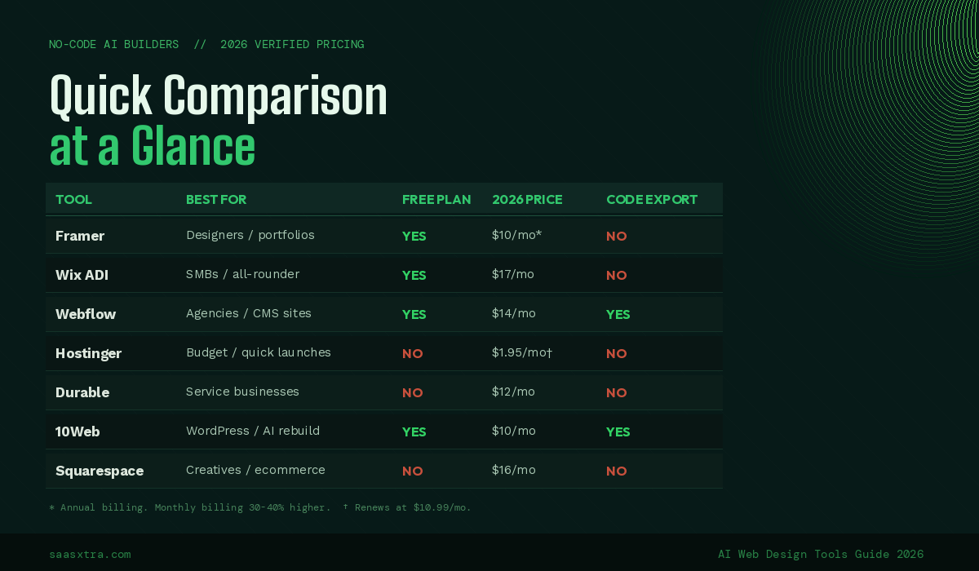
Task: Click Squarespace's code export NO value
Action: coord(617,471)
